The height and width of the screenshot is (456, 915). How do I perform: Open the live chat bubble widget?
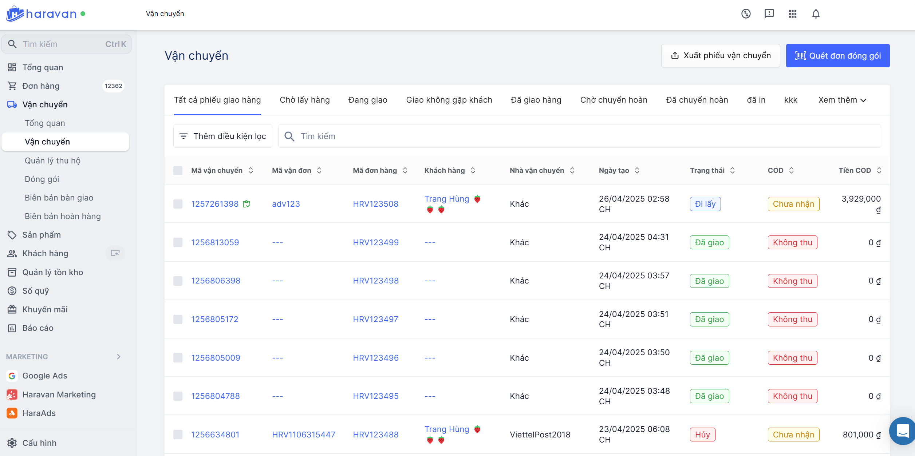click(x=903, y=431)
